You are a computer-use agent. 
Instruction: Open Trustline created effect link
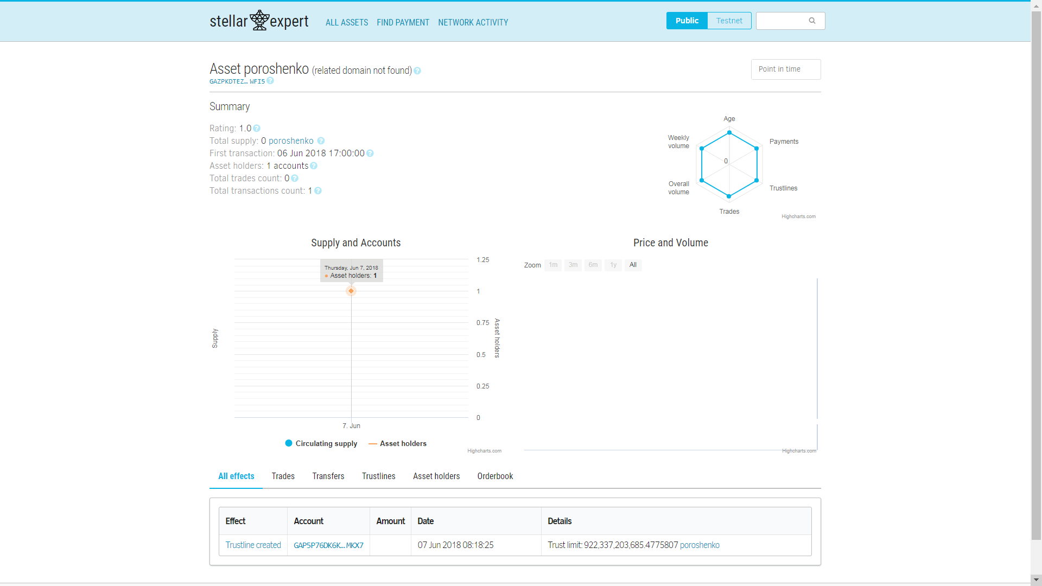[x=253, y=545]
